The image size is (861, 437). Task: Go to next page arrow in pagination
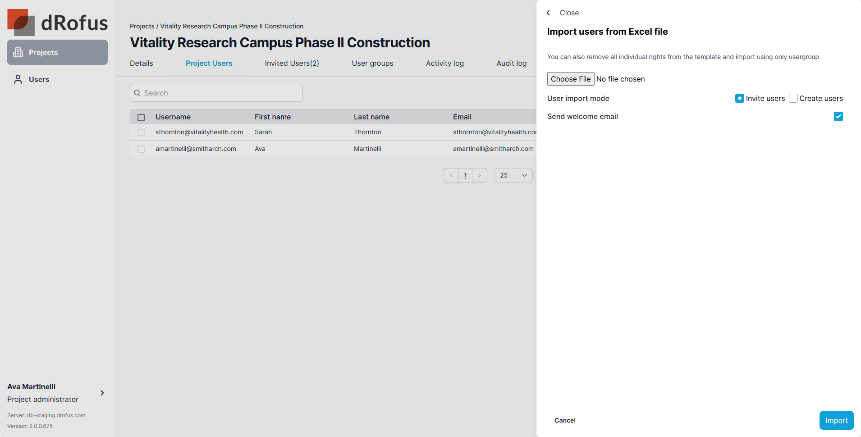click(480, 175)
